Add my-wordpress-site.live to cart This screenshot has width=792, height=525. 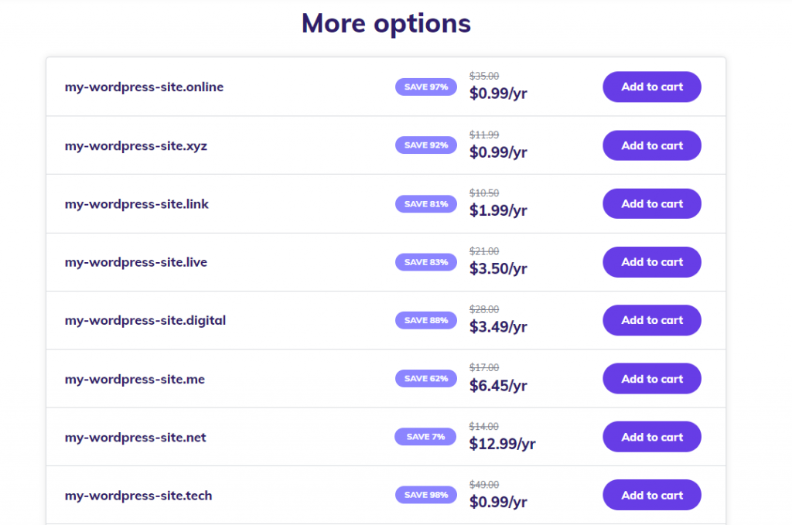coord(651,261)
